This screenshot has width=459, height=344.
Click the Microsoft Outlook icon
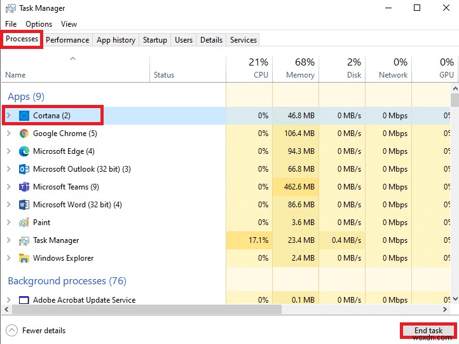pos(24,169)
